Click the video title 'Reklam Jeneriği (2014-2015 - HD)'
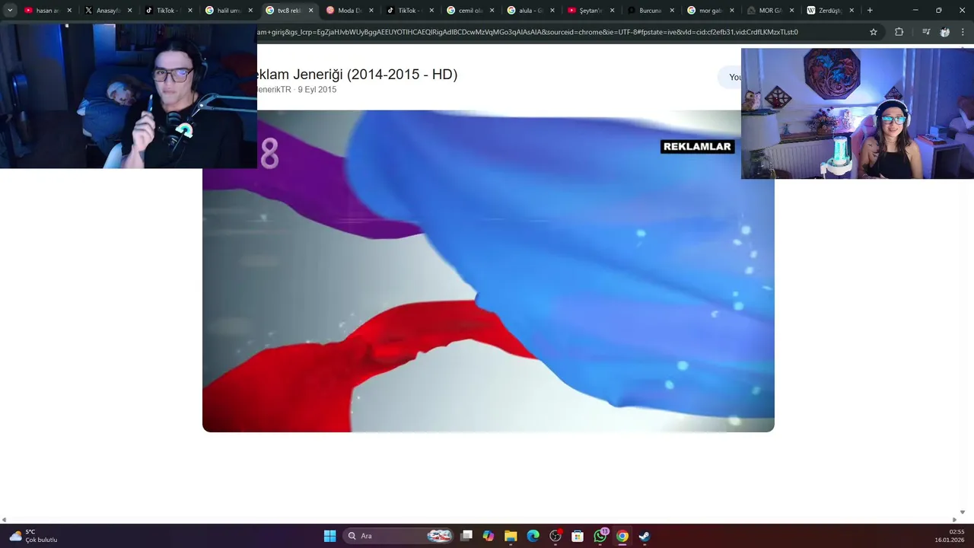The image size is (974, 548). (x=357, y=75)
